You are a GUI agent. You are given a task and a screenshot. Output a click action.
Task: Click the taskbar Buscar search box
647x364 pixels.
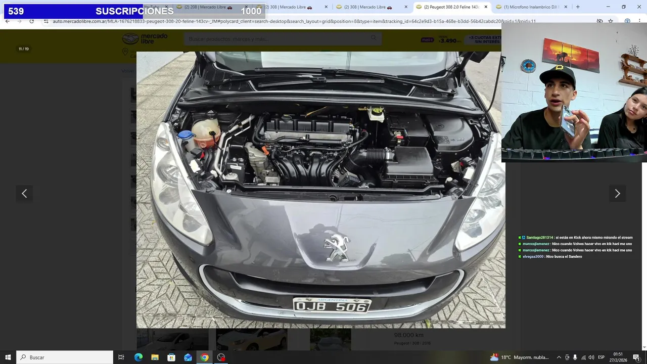click(65, 357)
